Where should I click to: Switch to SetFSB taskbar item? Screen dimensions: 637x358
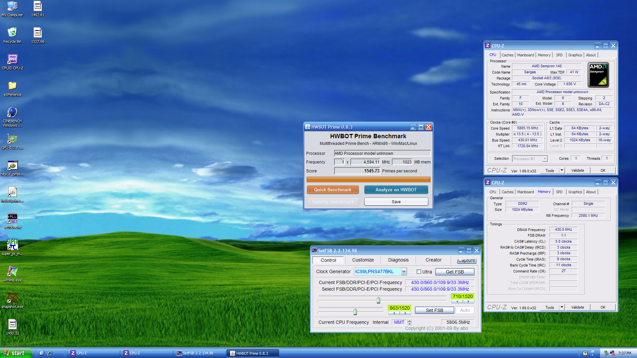click(199, 353)
